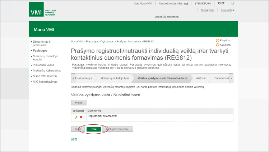Click the Klauskite chat bubble icon
269x152 pixels.
217,45
